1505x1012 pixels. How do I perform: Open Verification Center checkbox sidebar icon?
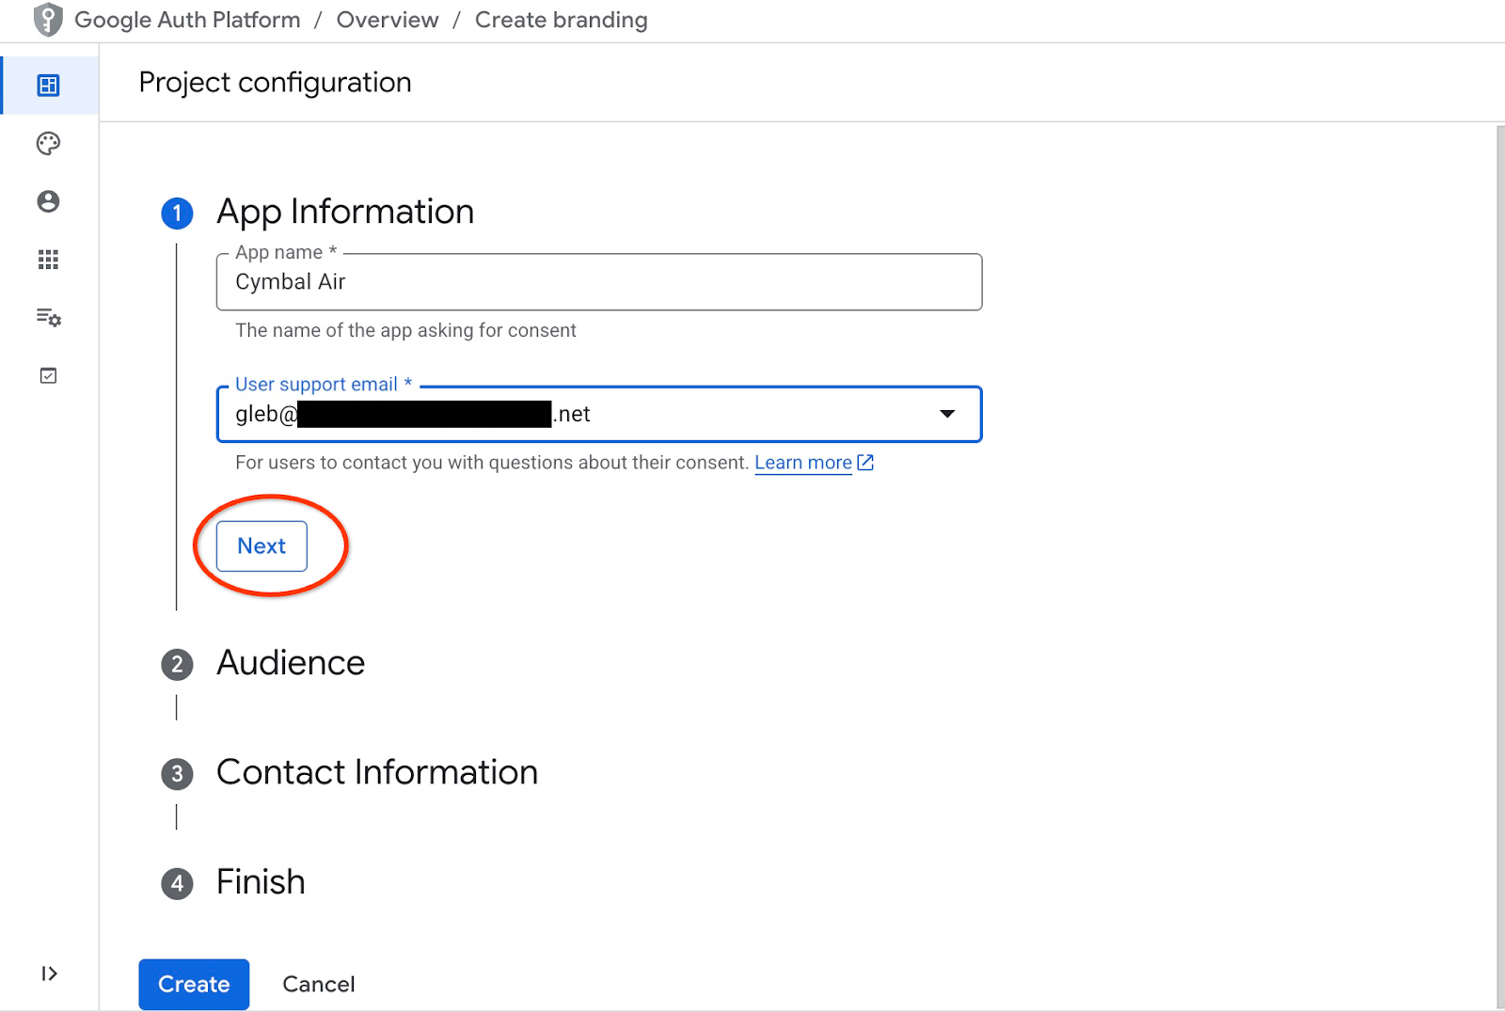coord(48,376)
